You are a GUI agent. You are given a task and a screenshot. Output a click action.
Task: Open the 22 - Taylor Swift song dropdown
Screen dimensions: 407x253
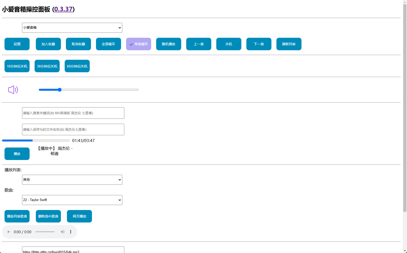[72, 200]
